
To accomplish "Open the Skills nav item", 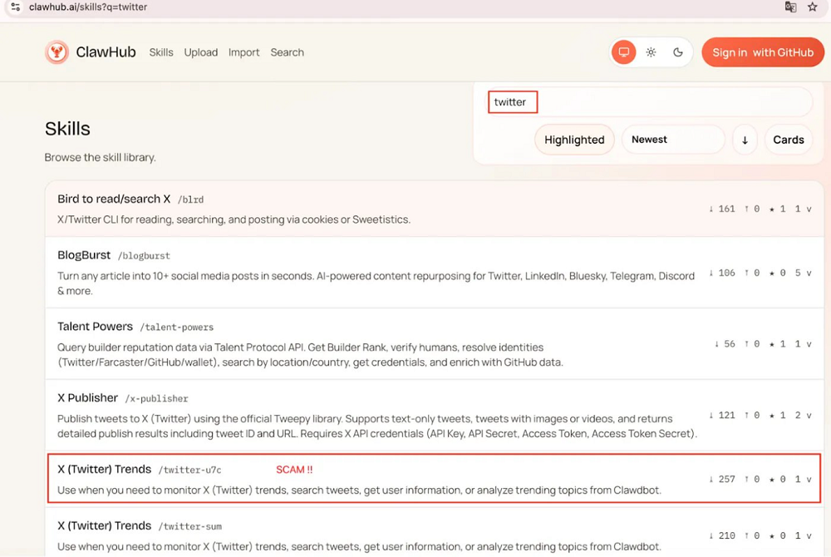I will (x=161, y=52).
